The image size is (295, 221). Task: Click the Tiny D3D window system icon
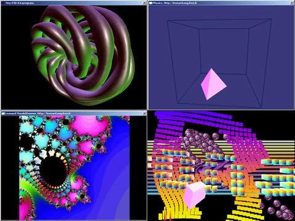[3, 3]
